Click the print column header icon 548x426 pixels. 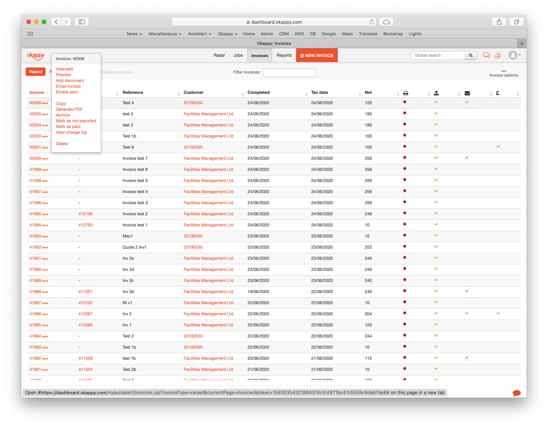(406, 93)
